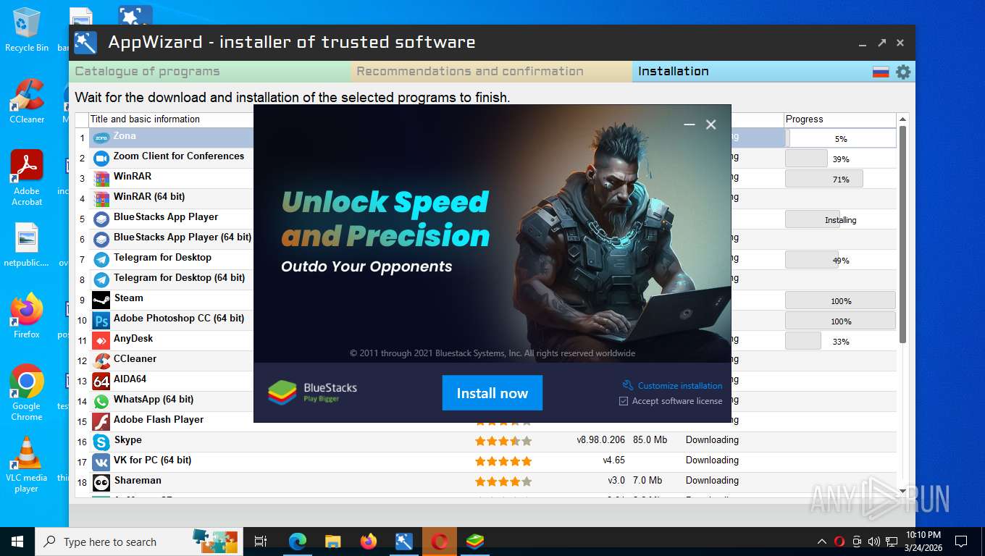Viewport: 985px width, 556px height.
Task: Click the VK for PC star rating
Action: pyautogui.click(x=503, y=461)
